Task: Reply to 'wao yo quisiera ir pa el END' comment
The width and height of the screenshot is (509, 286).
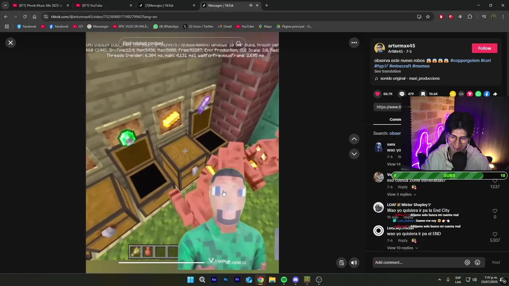Action: pos(403,241)
